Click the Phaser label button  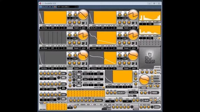[155, 93]
